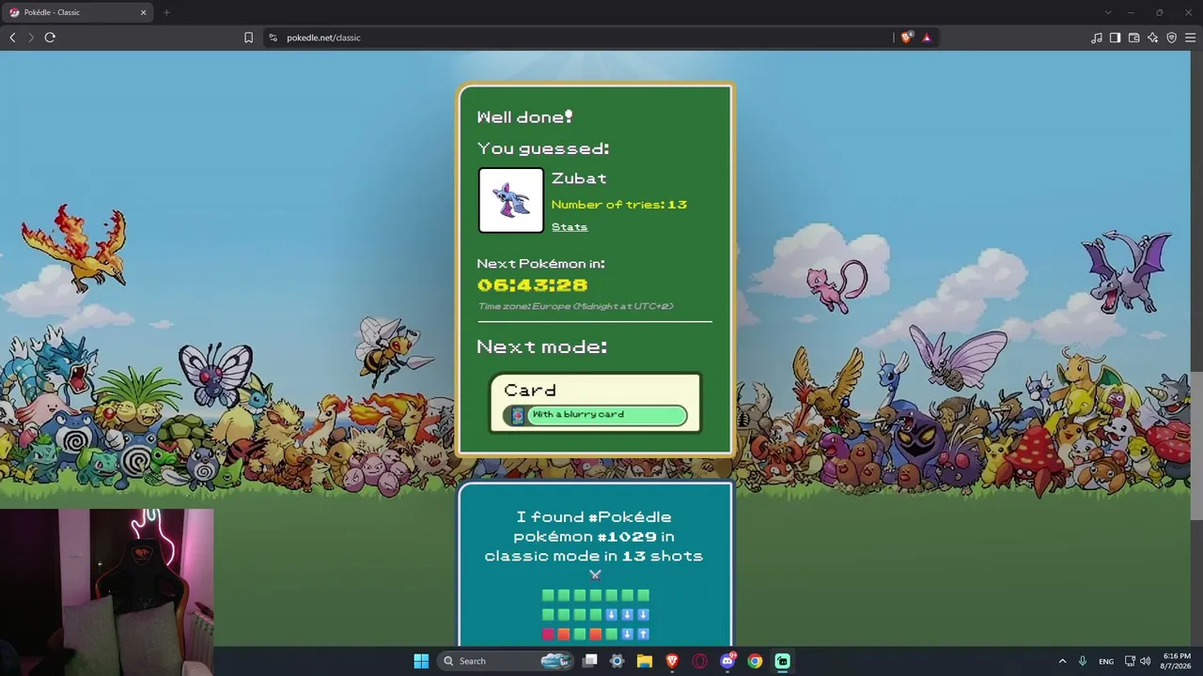Open File Explorer from the taskbar
Screen dimensions: 1203x676
point(645,661)
